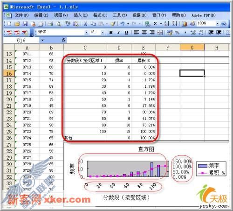Open the Name Box dropdown arrow
The width and height of the screenshot is (233, 211).
click(42, 41)
